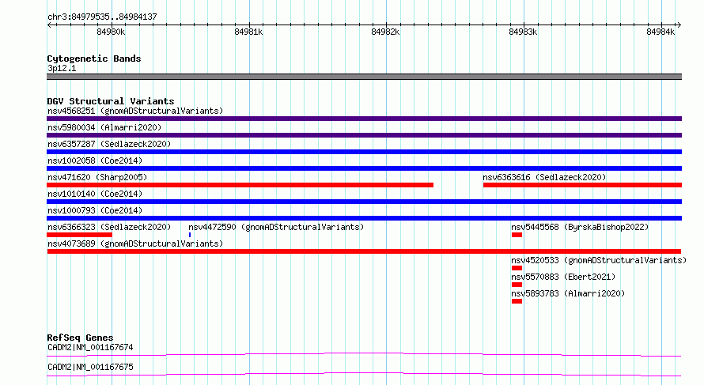Open variant nsv1010140 (Coe2014) label
This screenshot has height=385, width=704.
pyautogui.click(x=95, y=194)
